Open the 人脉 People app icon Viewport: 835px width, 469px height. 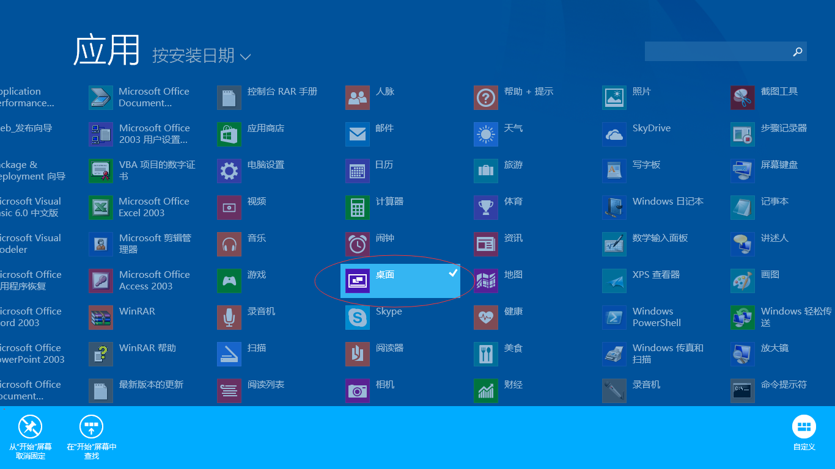[358, 98]
